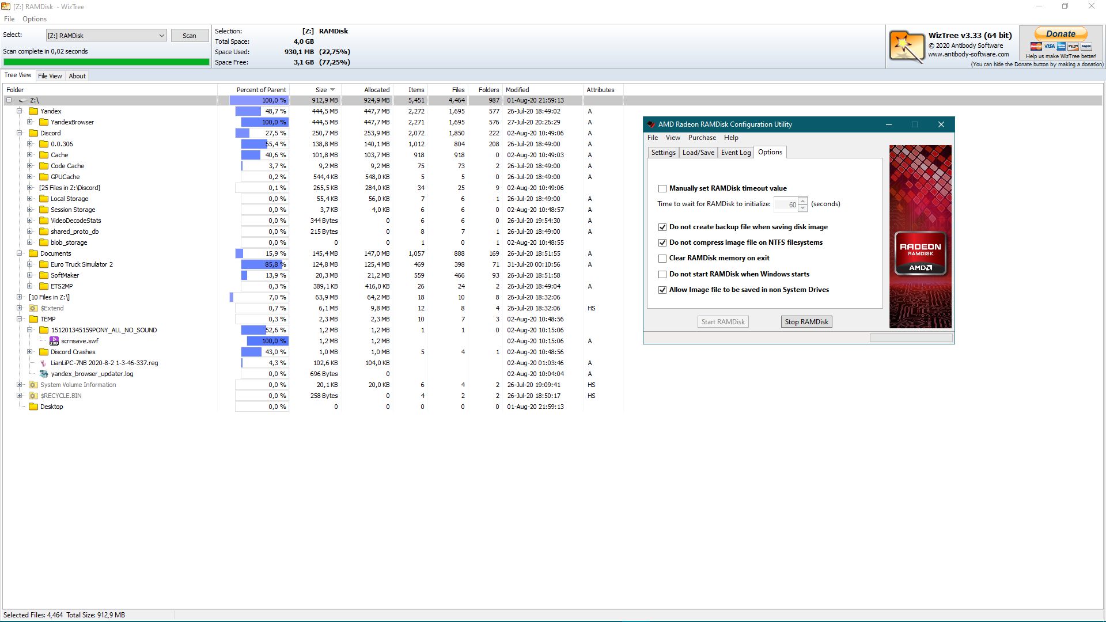Click the scrnsave.swf file icon
The width and height of the screenshot is (1106, 622).
coord(54,341)
